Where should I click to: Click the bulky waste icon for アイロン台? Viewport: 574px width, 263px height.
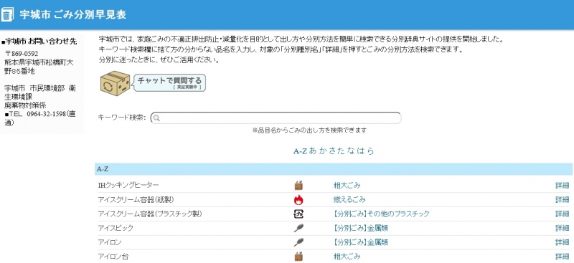coord(298,257)
